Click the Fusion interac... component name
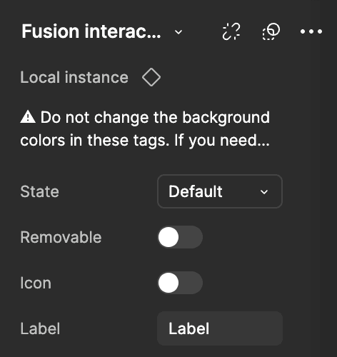Image resolution: width=337 pixels, height=357 pixels. pyautogui.click(x=91, y=31)
